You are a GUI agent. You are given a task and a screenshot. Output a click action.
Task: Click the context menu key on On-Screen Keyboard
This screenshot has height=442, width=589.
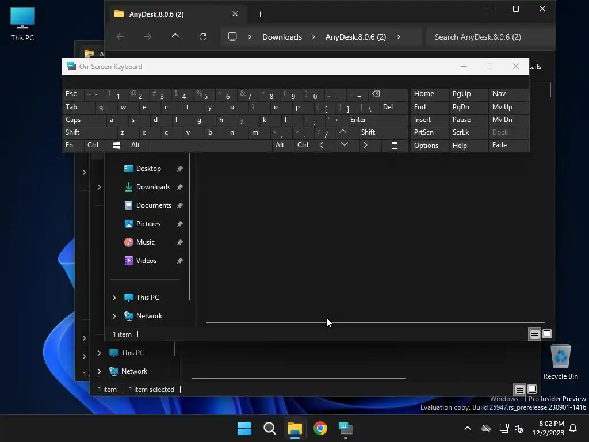(x=395, y=146)
